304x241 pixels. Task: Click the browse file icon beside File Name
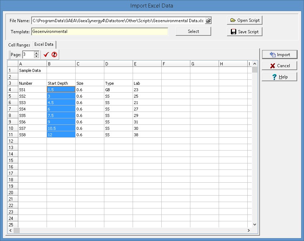(208, 21)
